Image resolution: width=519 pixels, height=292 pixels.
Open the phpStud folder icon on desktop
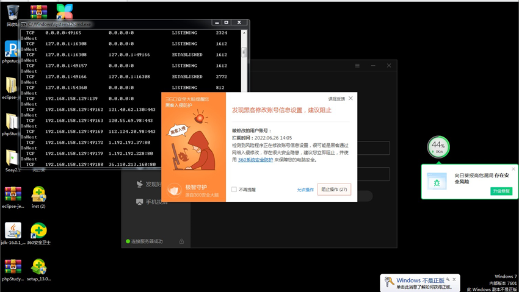11,121
